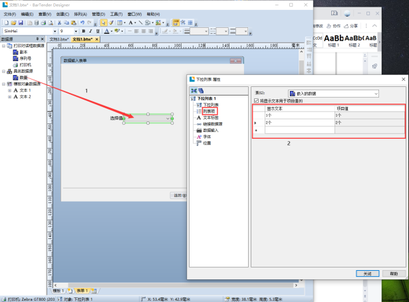
Task: Select 列表项 in the properties tree
Action: [208, 112]
